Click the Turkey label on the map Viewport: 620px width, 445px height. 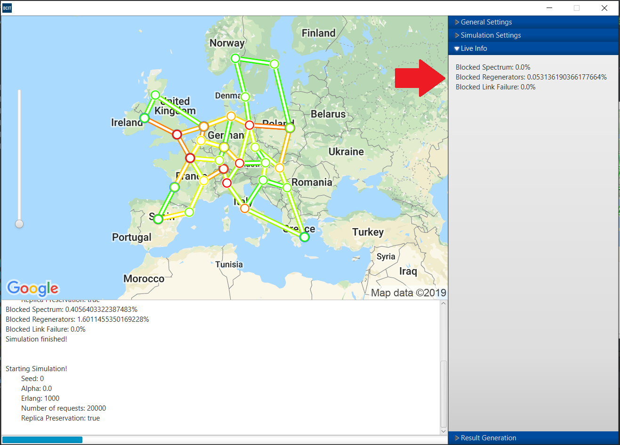click(x=368, y=232)
